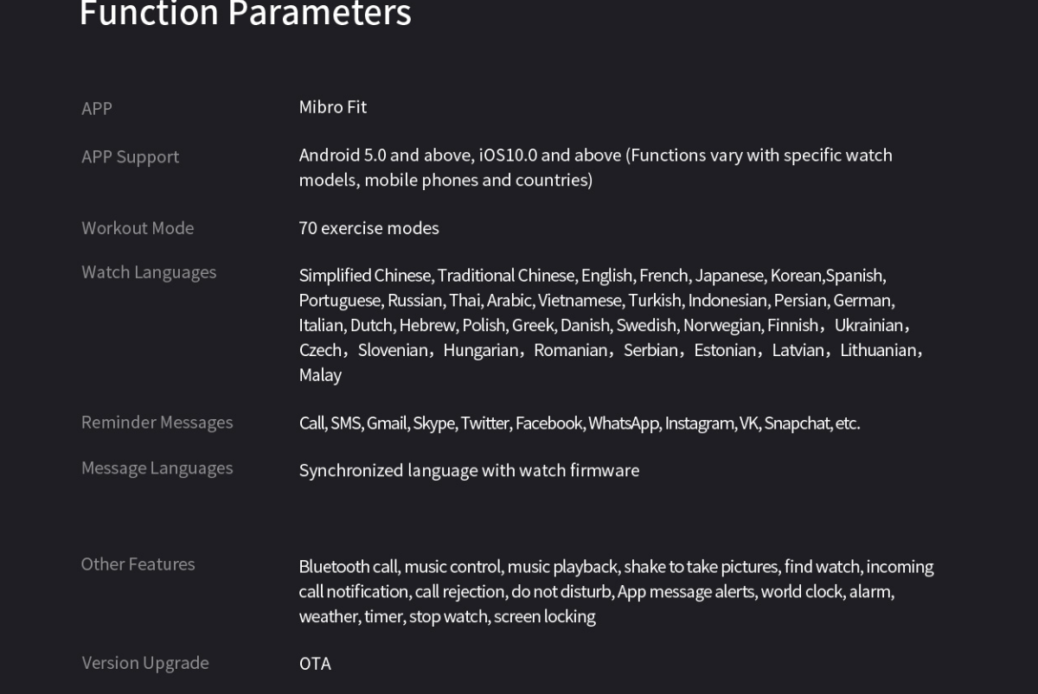Click the Malay language entry

tap(320, 375)
